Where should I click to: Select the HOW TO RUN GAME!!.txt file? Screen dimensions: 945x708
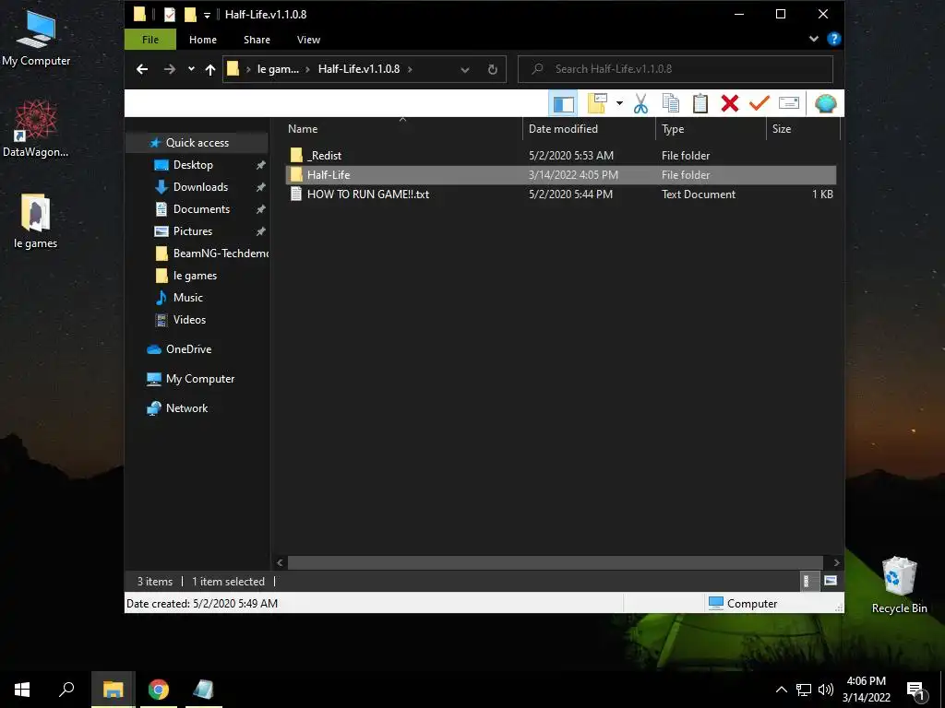560,195
